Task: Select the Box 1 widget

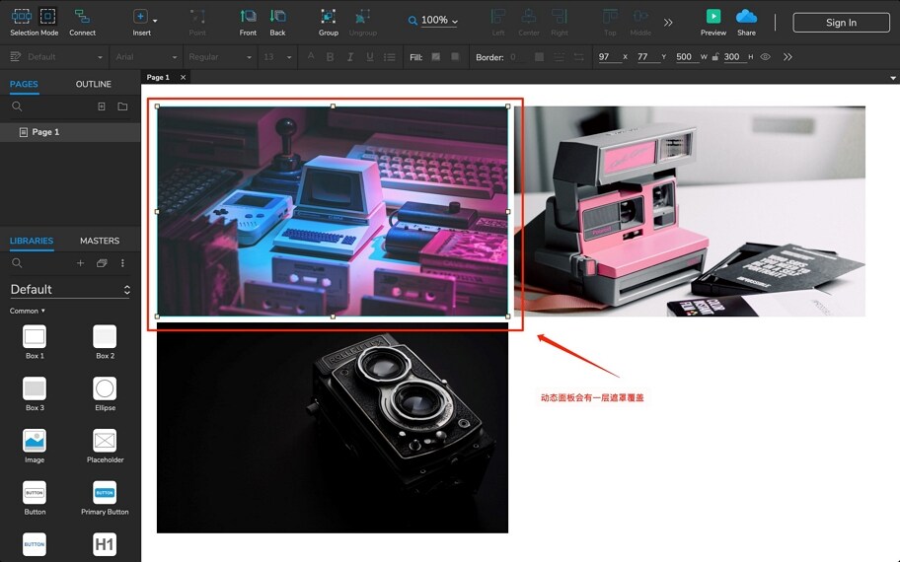Action: tap(35, 342)
